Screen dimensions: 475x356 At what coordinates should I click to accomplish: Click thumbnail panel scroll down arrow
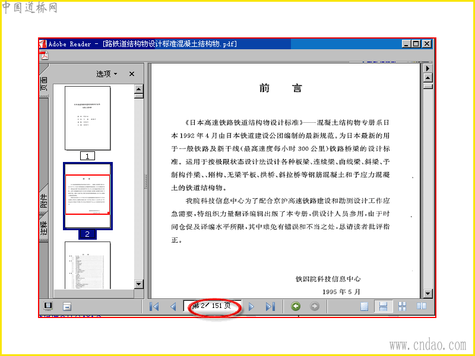click(139, 284)
